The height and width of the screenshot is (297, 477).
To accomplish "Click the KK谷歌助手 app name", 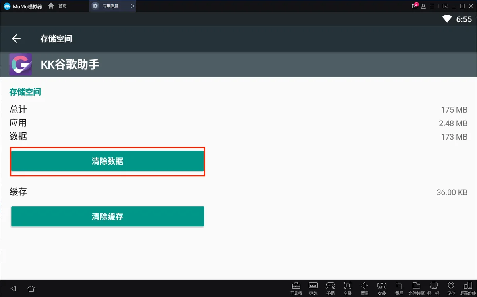I will 70,65.
